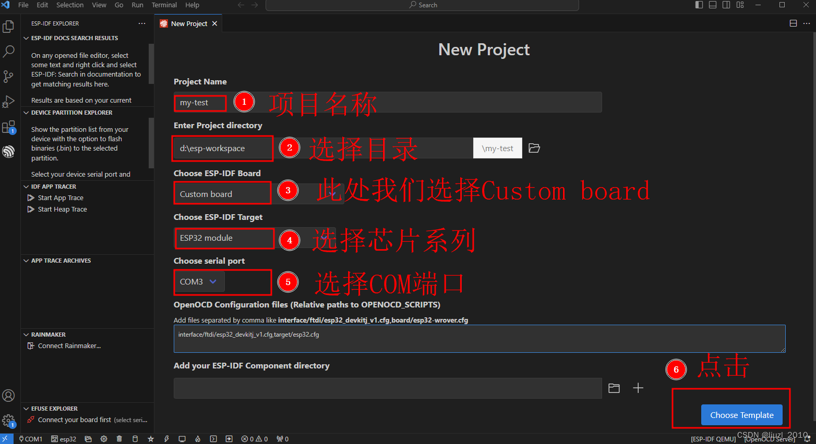Execute custom task (arrow box icon)
This screenshot has width=816, height=444.
(229, 439)
